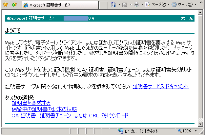The image size is (205, 135).
Task: Expand the Home button dropdown arrow
Action: pyautogui.click(x=119, y=5)
